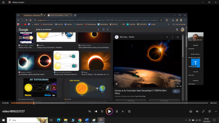Screen dimensions: 219x123
Task: Open the ENTERESAN KONULAR eclipse diagram thumbnail
Action: tap(66, 61)
